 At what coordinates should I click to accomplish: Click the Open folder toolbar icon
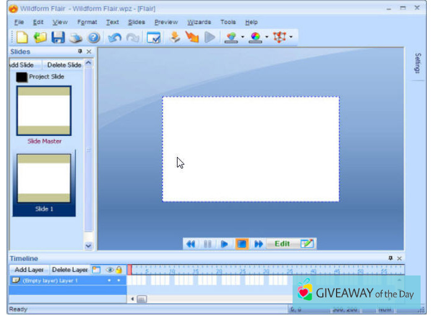(x=40, y=38)
